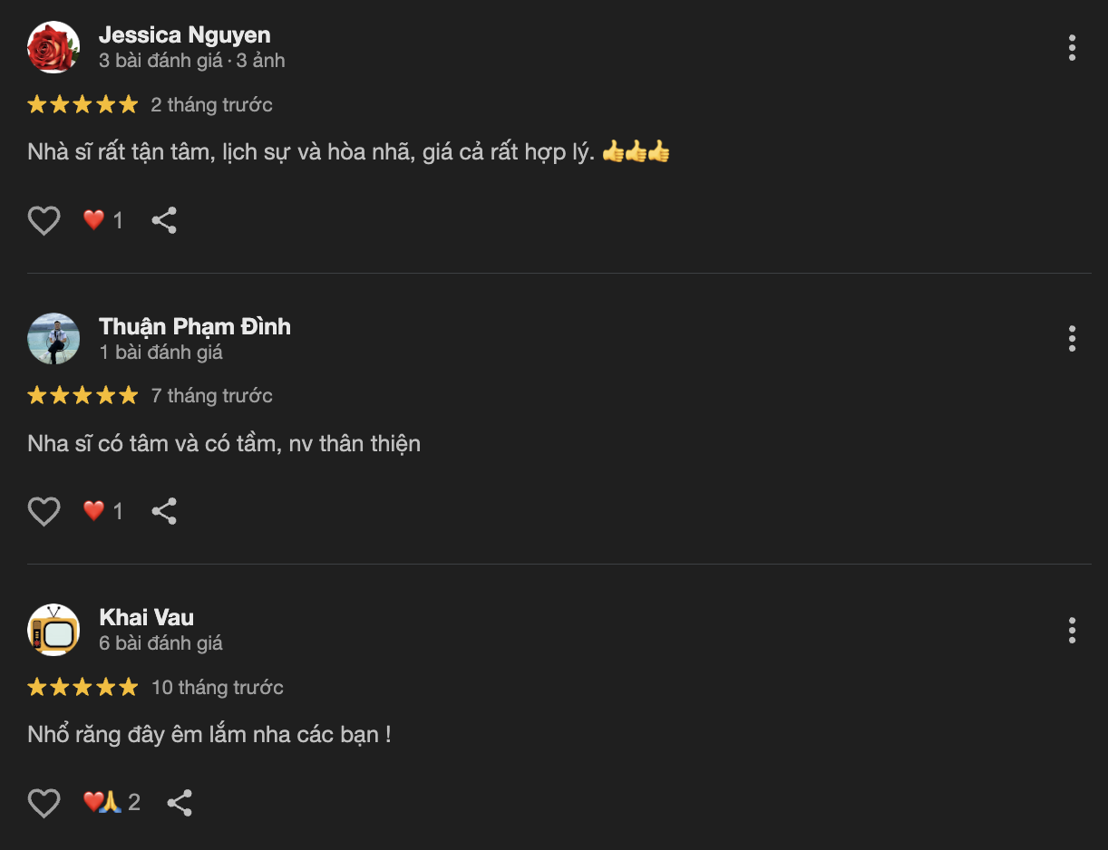Viewport: 1108px width, 850px height.
Task: Share Khai Vau's review
Action: [x=180, y=802]
